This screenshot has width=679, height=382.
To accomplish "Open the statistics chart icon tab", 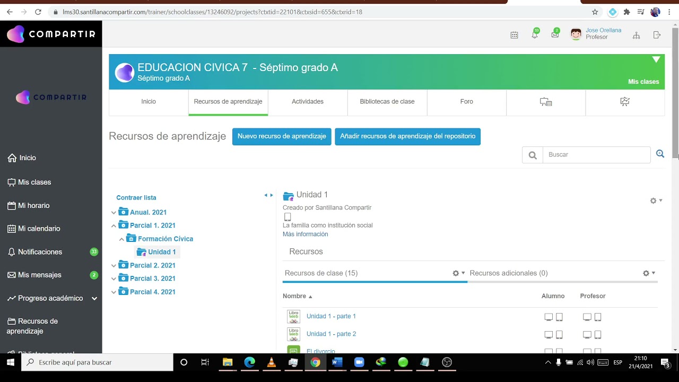I will [x=625, y=102].
